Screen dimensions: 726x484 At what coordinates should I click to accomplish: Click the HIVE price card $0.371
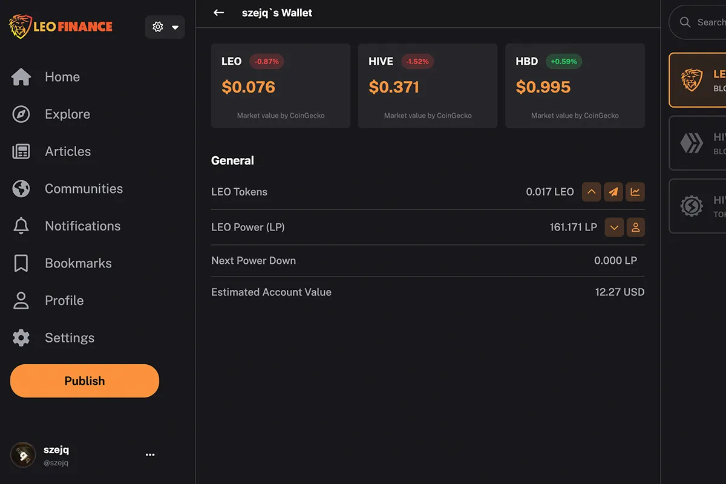[428, 86]
